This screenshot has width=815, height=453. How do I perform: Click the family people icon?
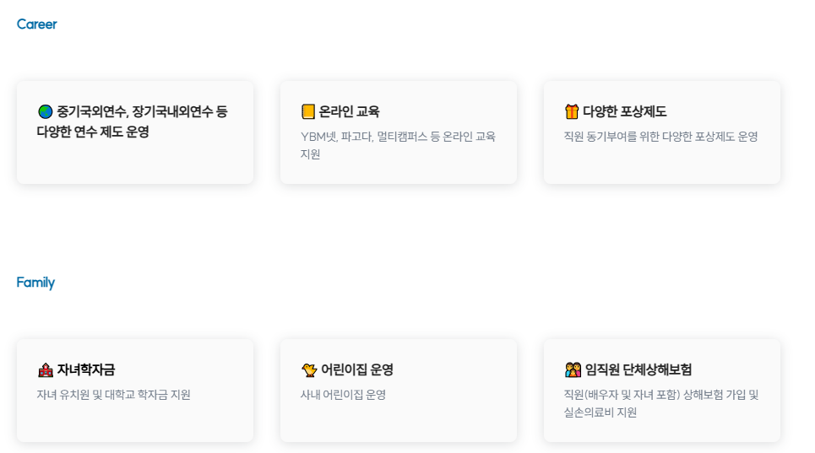[x=573, y=370]
